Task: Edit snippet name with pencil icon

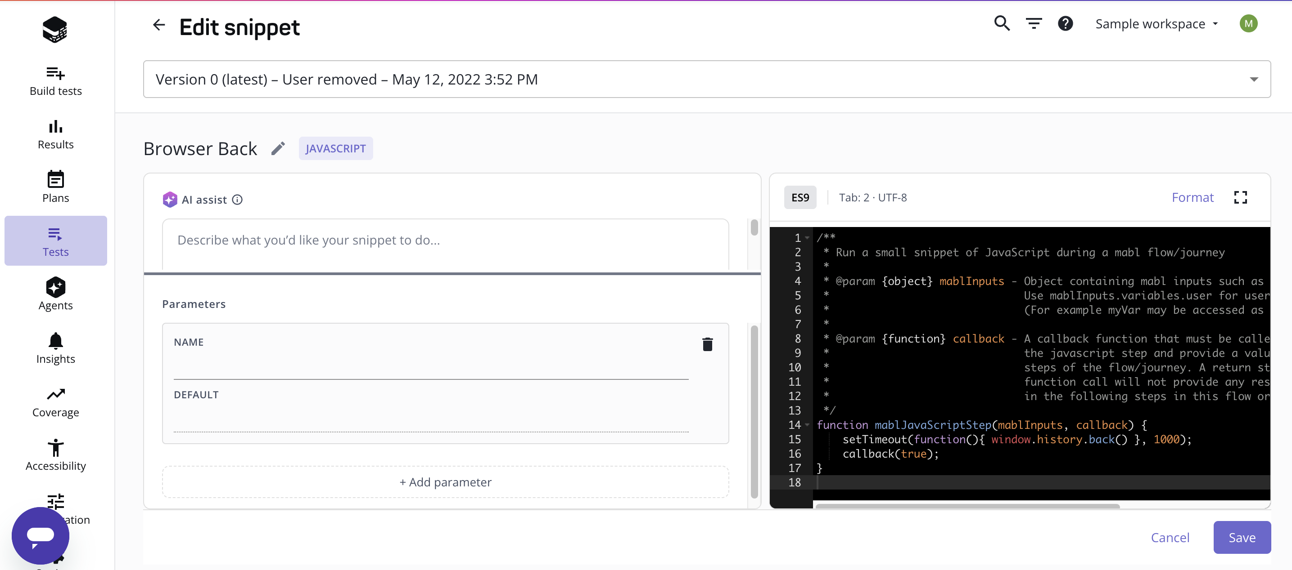Action: tap(278, 149)
